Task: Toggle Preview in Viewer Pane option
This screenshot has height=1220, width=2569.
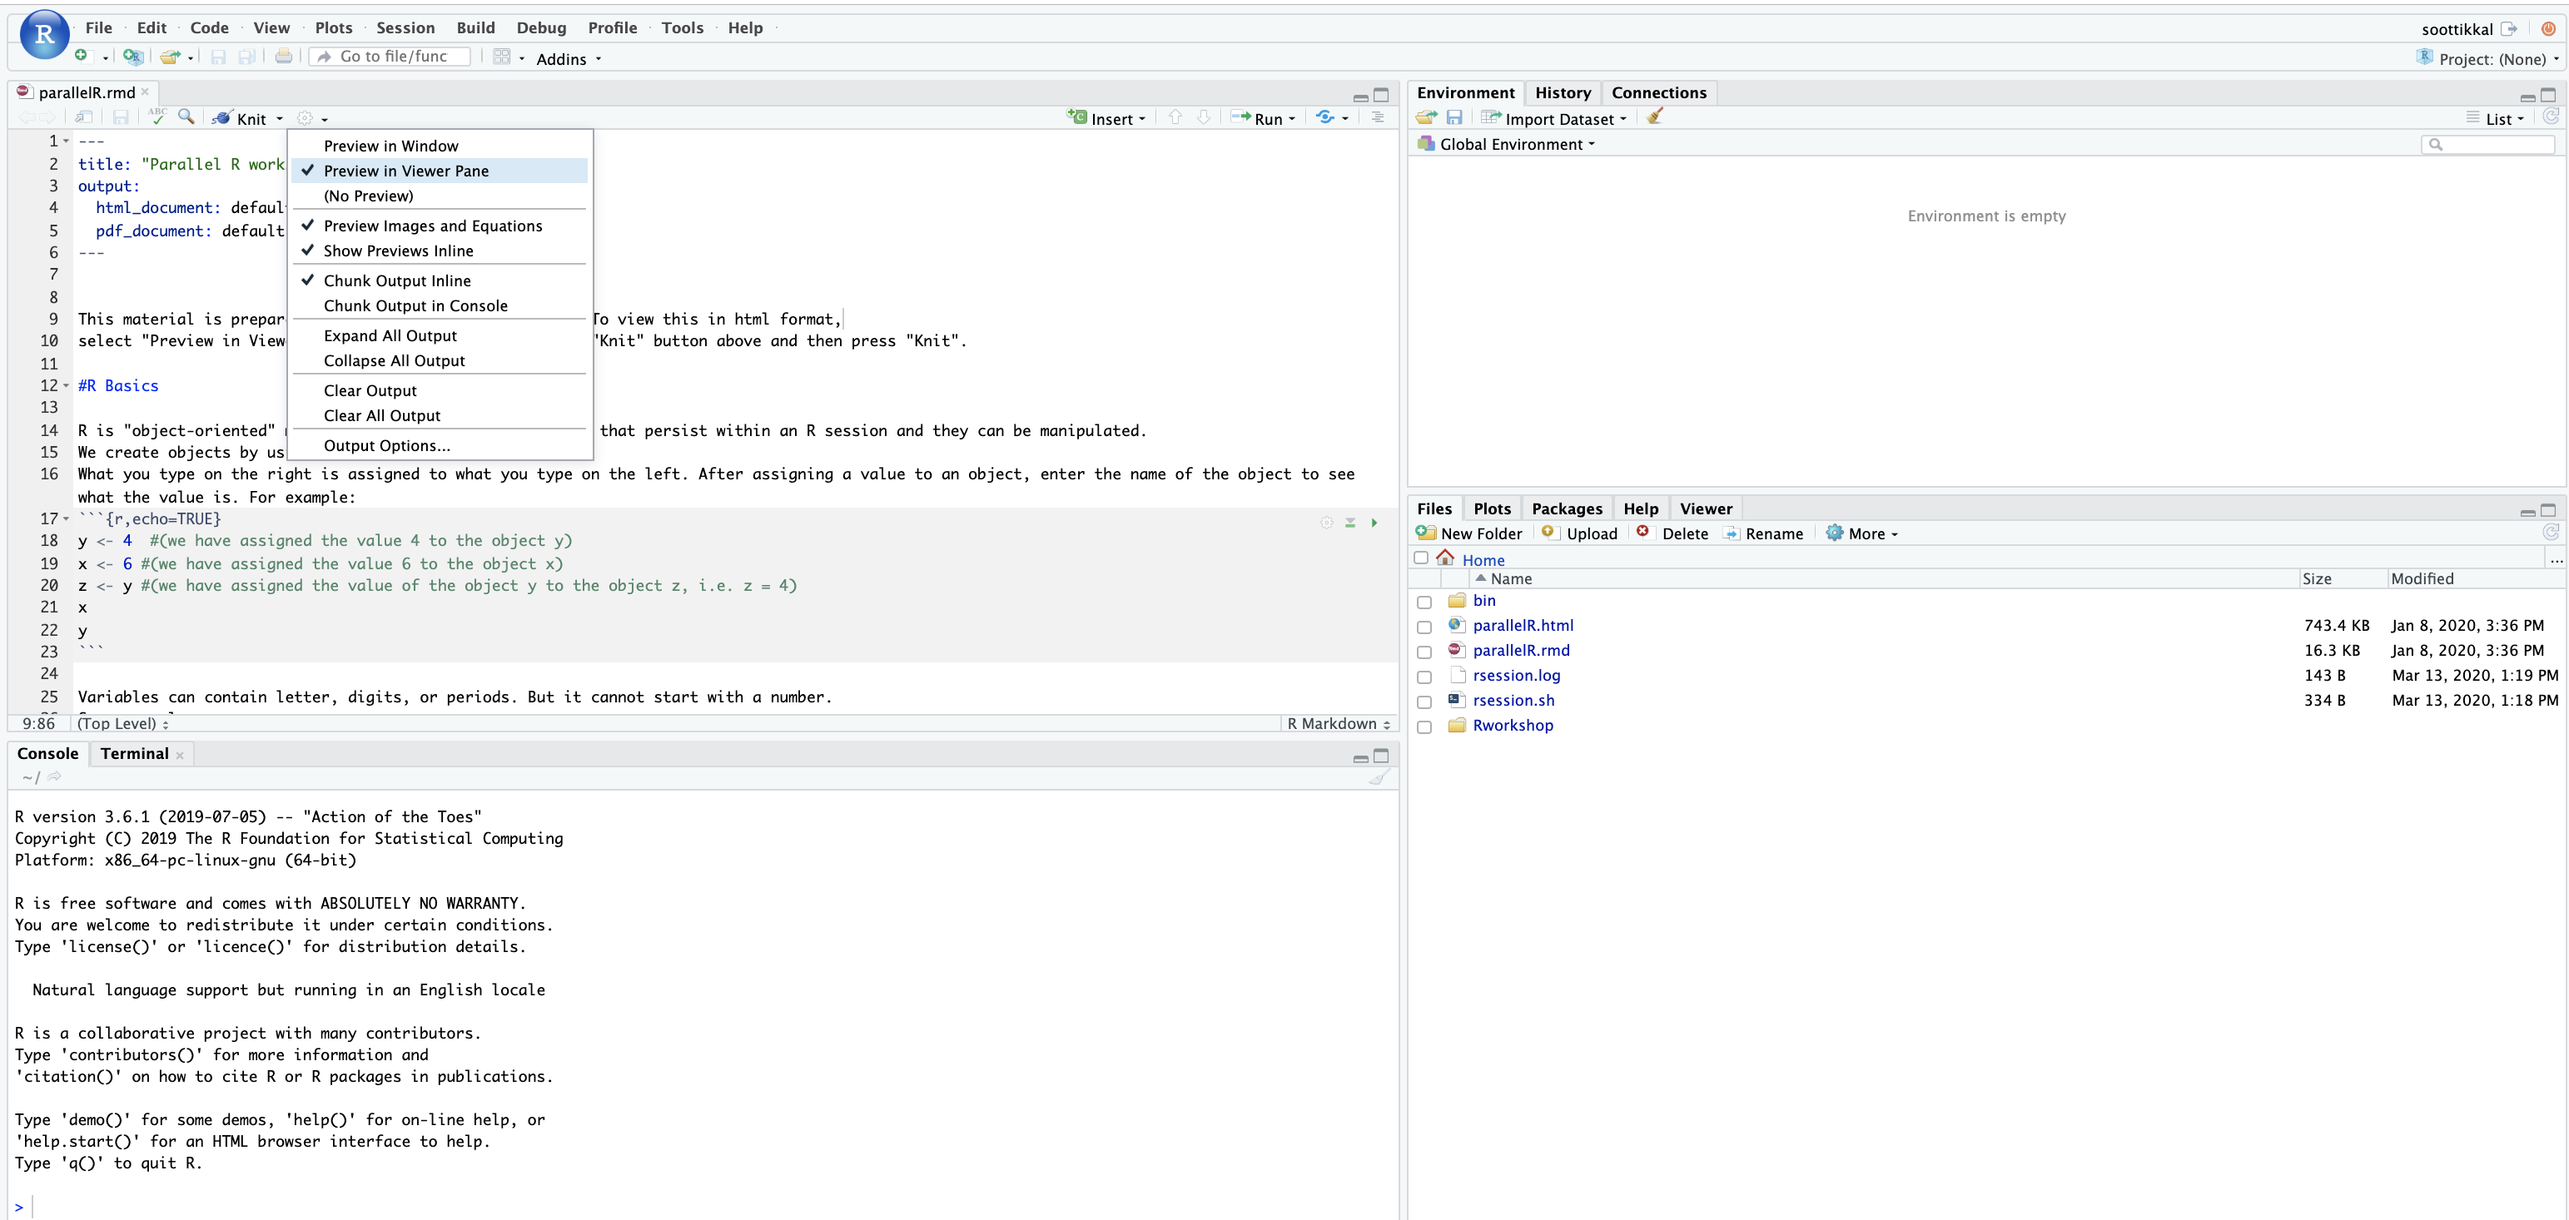Action: point(406,171)
